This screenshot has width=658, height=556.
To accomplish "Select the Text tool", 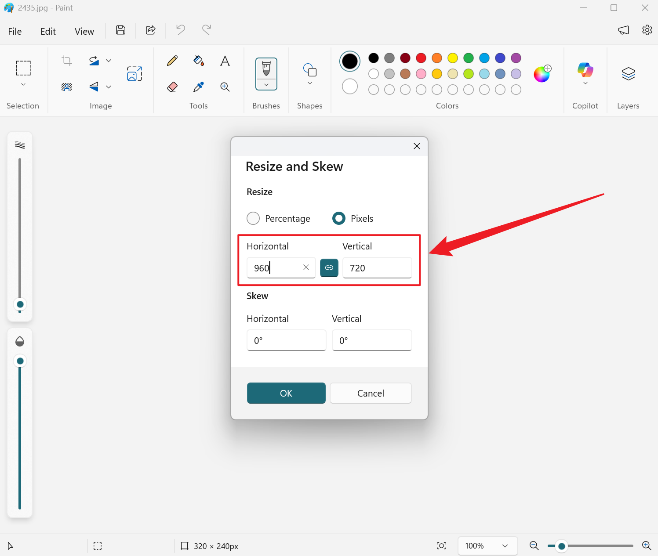I will click(x=225, y=61).
